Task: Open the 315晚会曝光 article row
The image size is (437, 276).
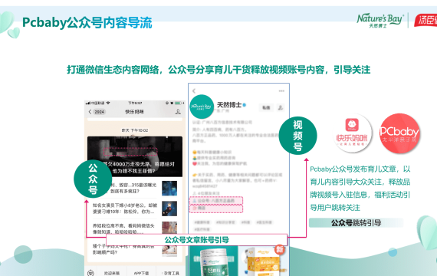Action: (x=135, y=188)
